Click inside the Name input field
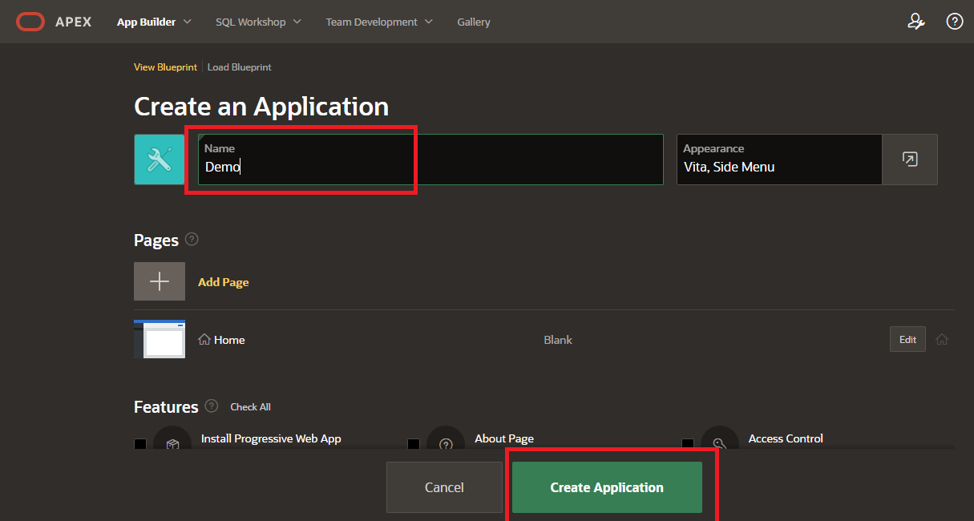 click(305, 167)
